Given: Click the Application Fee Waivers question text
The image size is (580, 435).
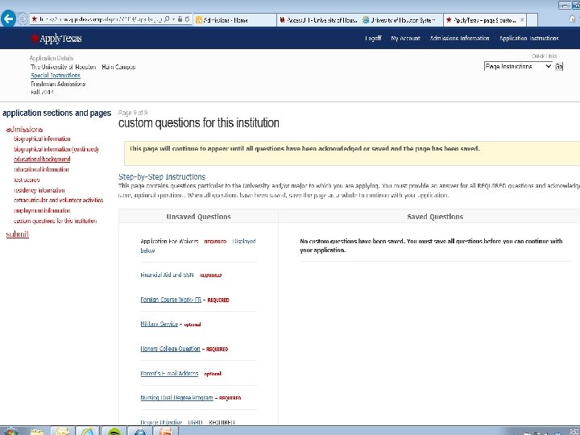Looking at the screenshot, I should pos(169,241).
